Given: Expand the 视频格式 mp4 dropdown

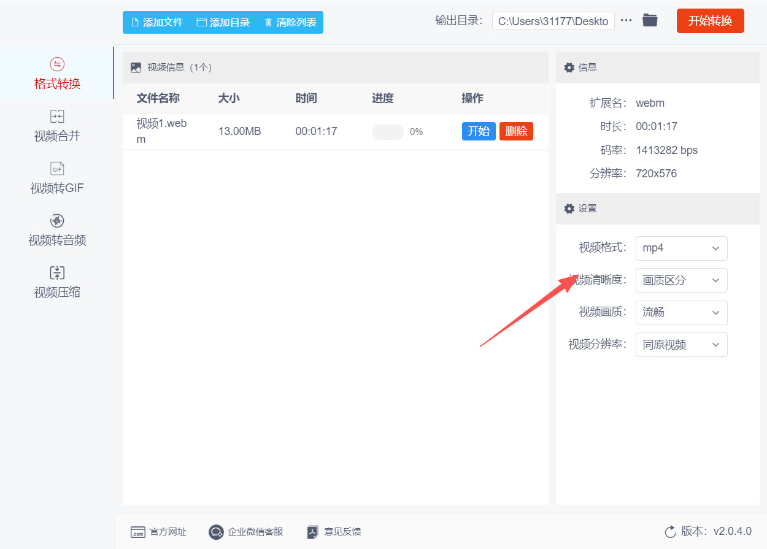Looking at the screenshot, I should pyautogui.click(x=681, y=248).
